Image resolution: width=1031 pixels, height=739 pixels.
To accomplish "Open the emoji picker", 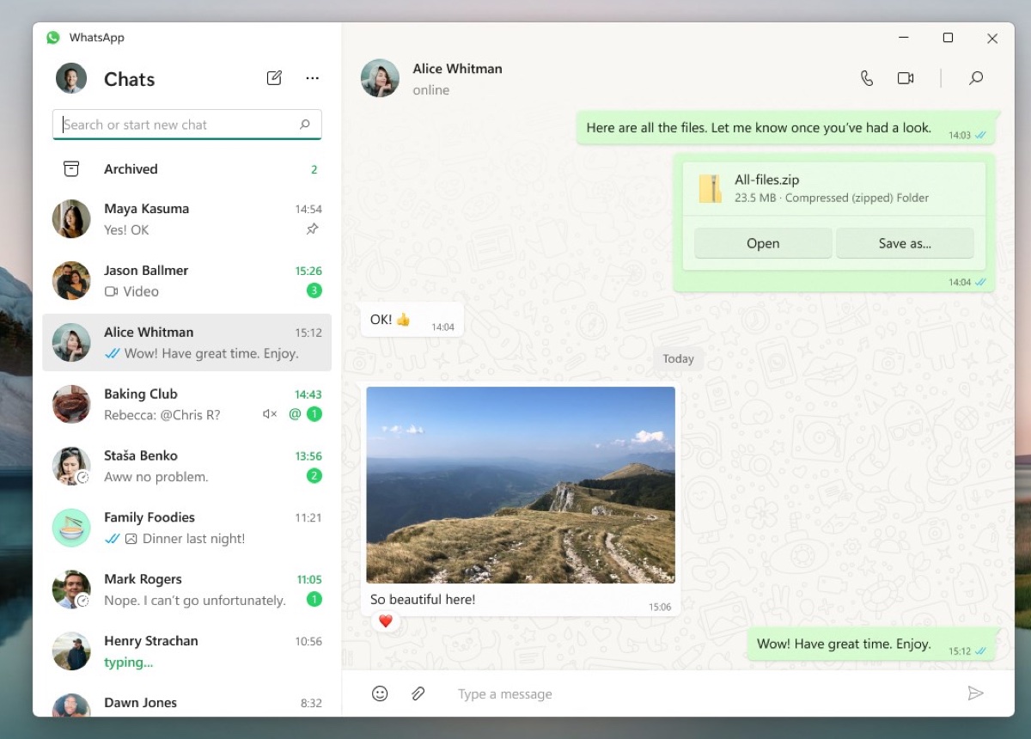I will point(380,693).
